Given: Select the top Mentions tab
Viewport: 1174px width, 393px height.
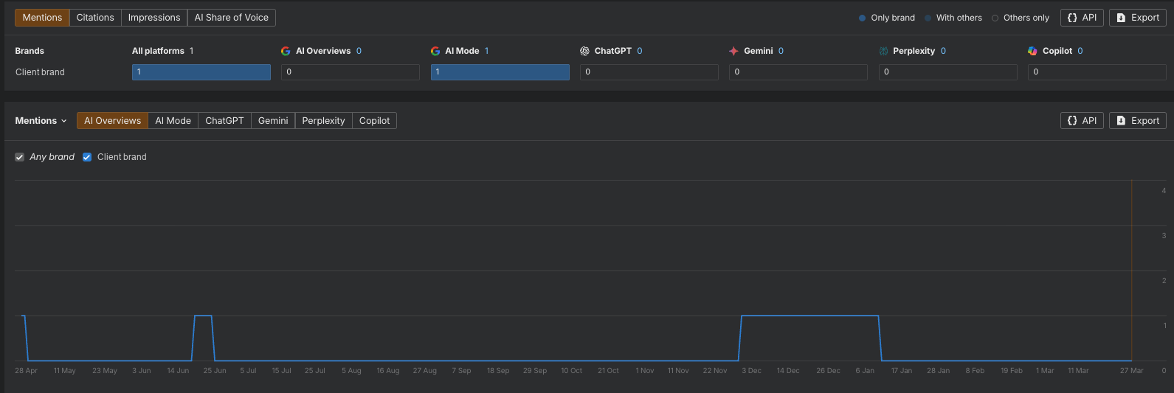Looking at the screenshot, I should pos(42,18).
